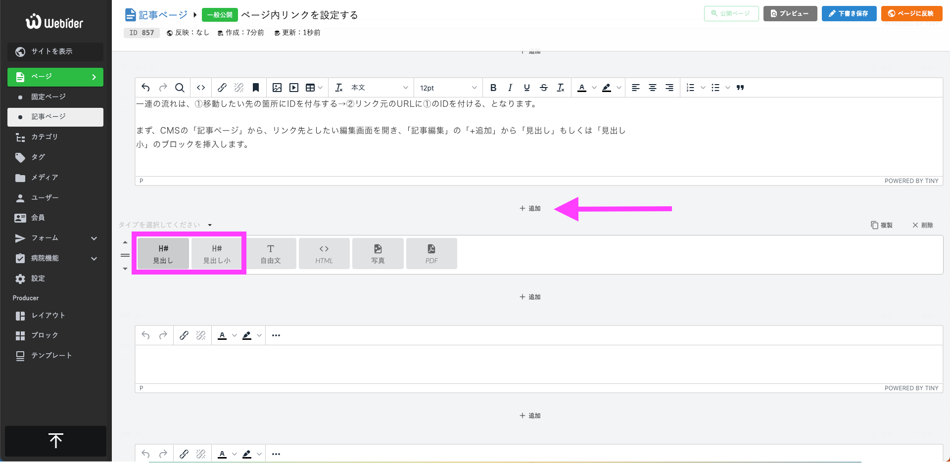Open the メディア sidebar menu
The height and width of the screenshot is (463, 950).
[45, 177]
